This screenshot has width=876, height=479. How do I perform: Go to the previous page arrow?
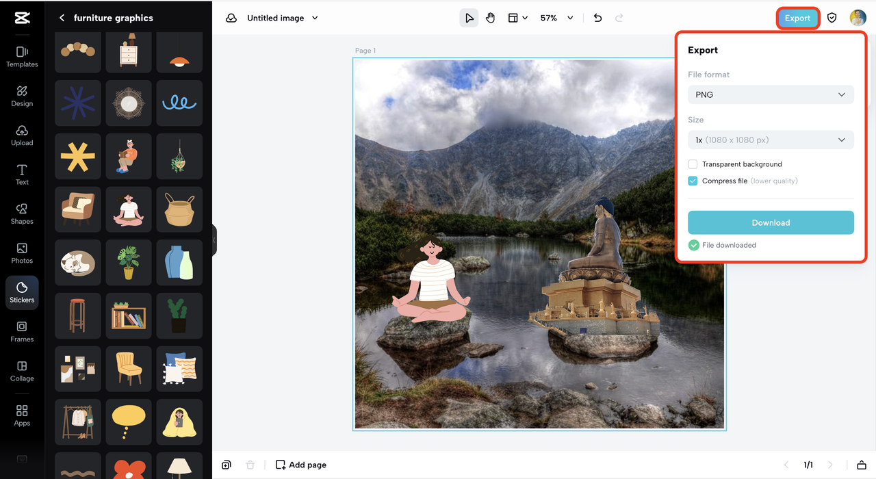coord(786,465)
